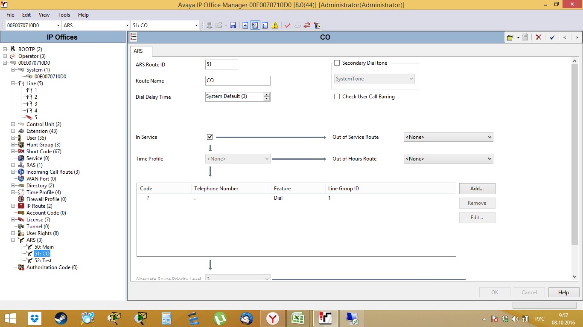Go to next record with > icon
583x327 pixels.
(x=577, y=37)
